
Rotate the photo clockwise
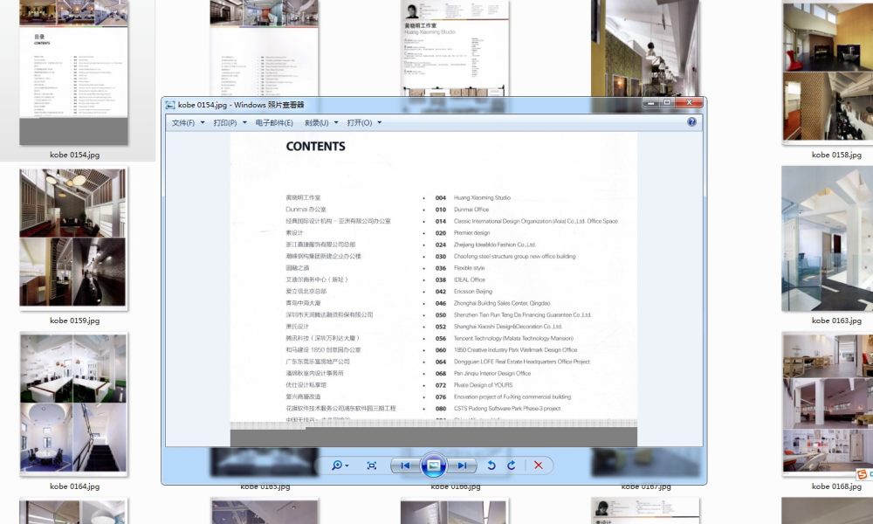click(512, 465)
